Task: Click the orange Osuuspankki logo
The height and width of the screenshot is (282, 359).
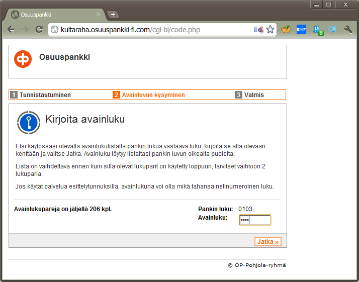Action: [23, 59]
